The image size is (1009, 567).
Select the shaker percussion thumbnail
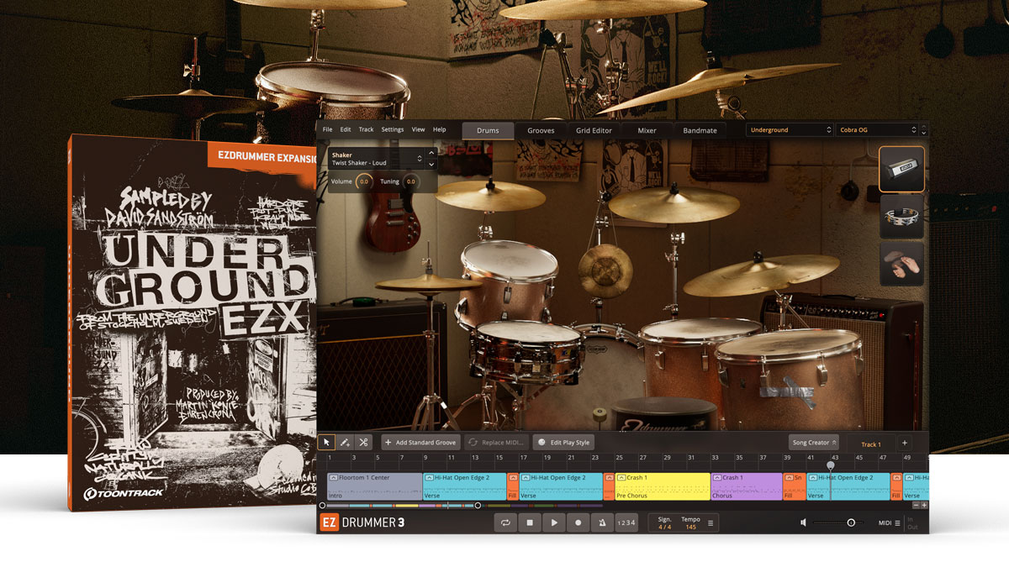click(902, 169)
